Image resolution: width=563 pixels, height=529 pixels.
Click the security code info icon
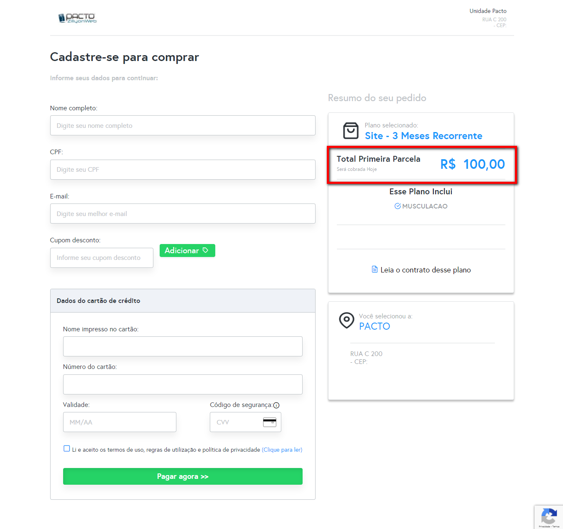(x=276, y=405)
